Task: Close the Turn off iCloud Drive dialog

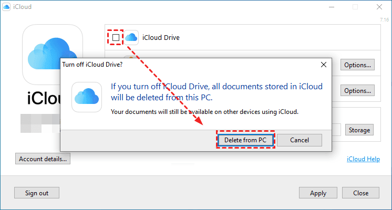Action: (x=323, y=65)
